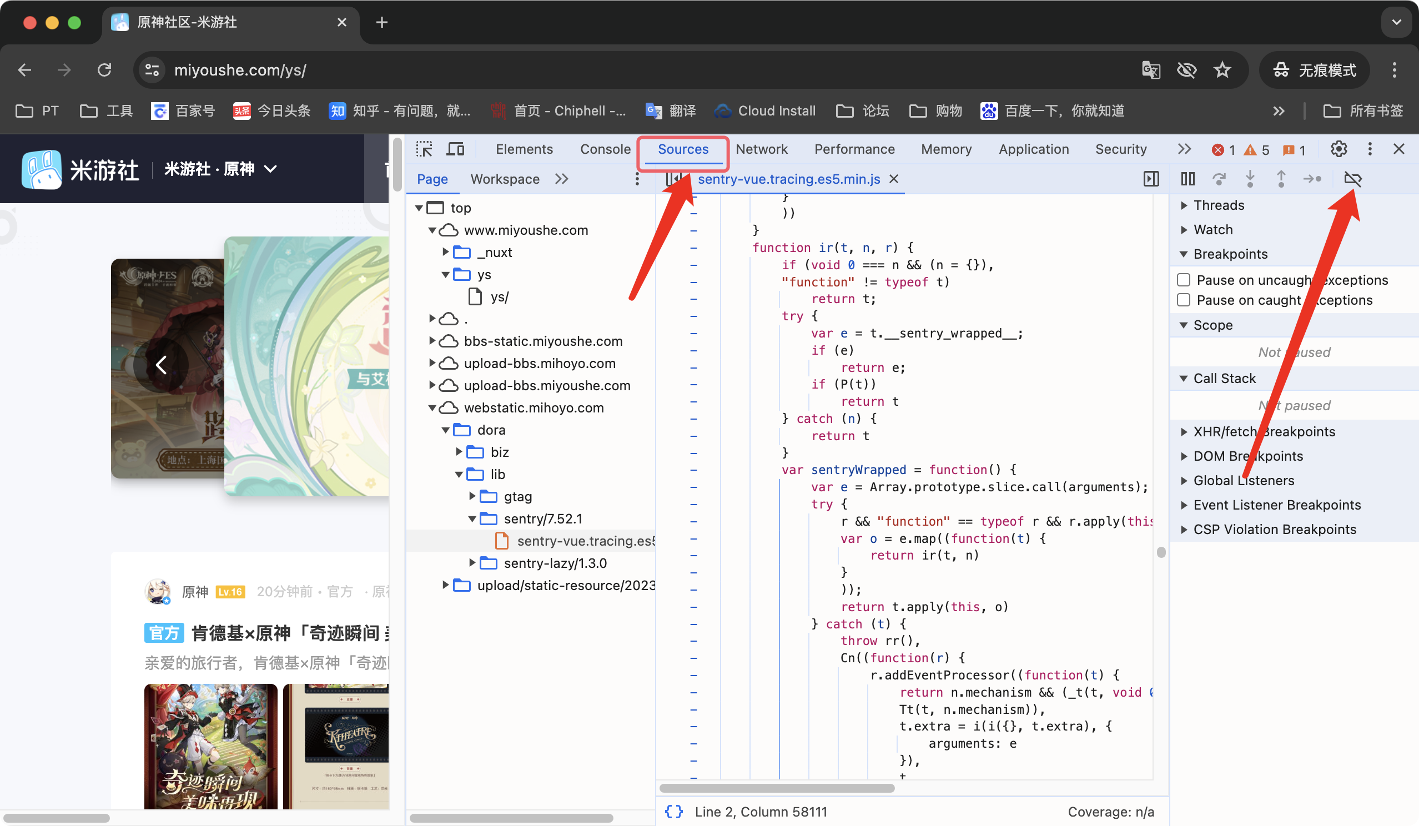This screenshot has height=826, width=1419.
Task: Open DevTools settings gear
Action: pyautogui.click(x=1339, y=149)
